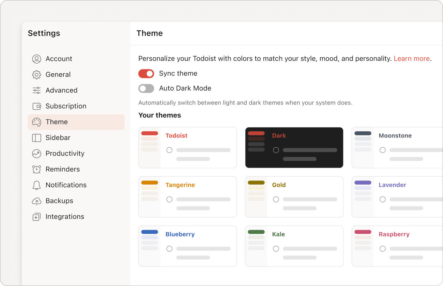Click the Tangerine color bar swatch
Viewport: 443px width, 286px height.
pos(149,183)
